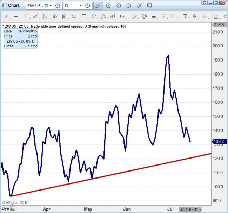Viewport: 228px width, 213px height.
Task: Toggle the drawing tools pencil button
Action: click(x=98, y=6)
